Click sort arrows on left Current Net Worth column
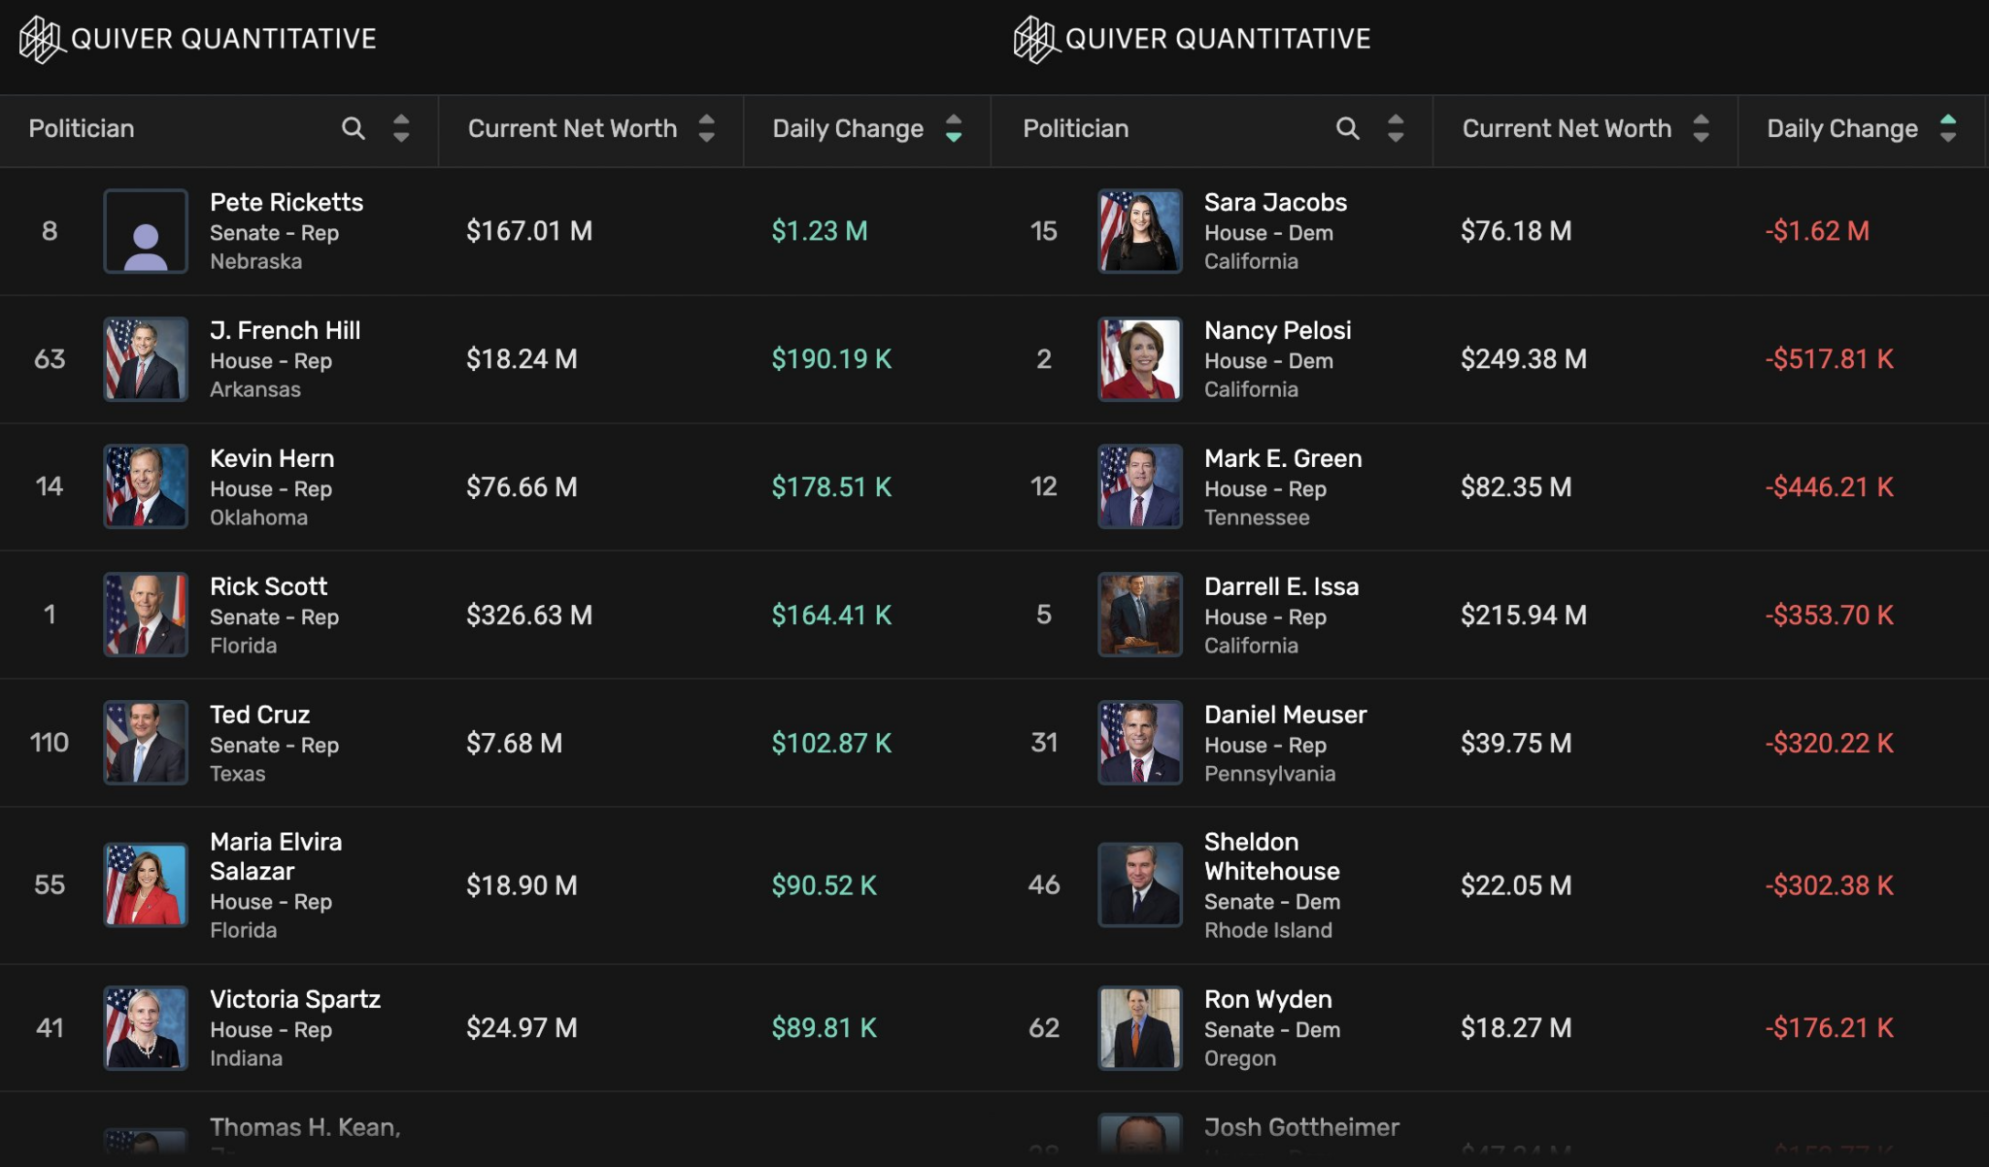1989x1167 pixels. (x=707, y=128)
